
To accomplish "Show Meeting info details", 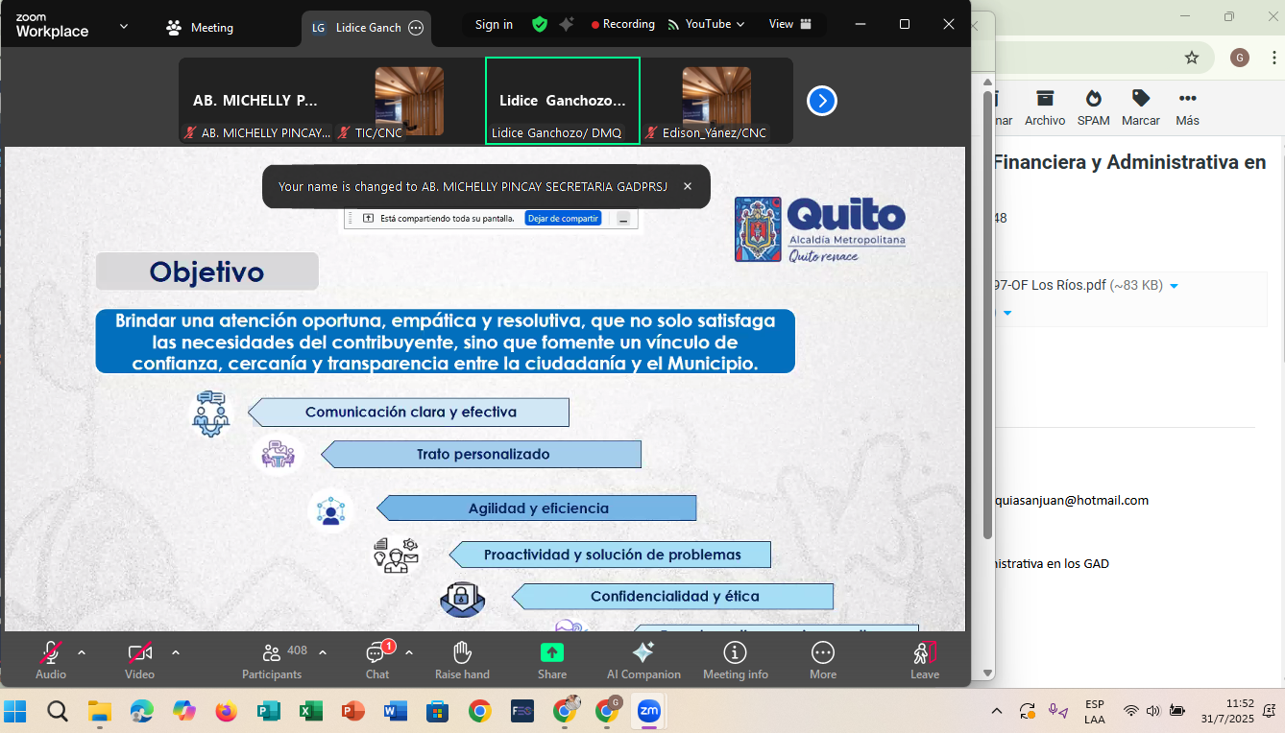I will [735, 660].
